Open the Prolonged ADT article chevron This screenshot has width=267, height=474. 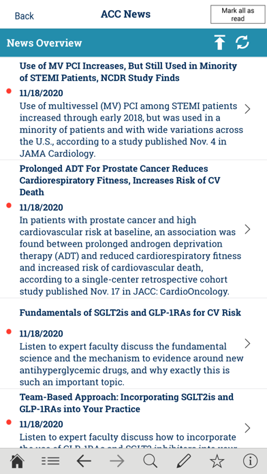point(247,230)
